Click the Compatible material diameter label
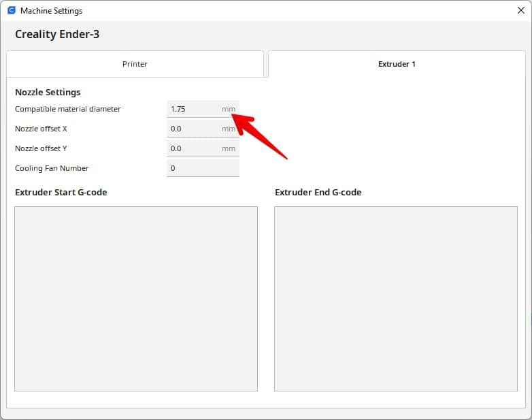The height and width of the screenshot is (420, 532). [x=67, y=109]
